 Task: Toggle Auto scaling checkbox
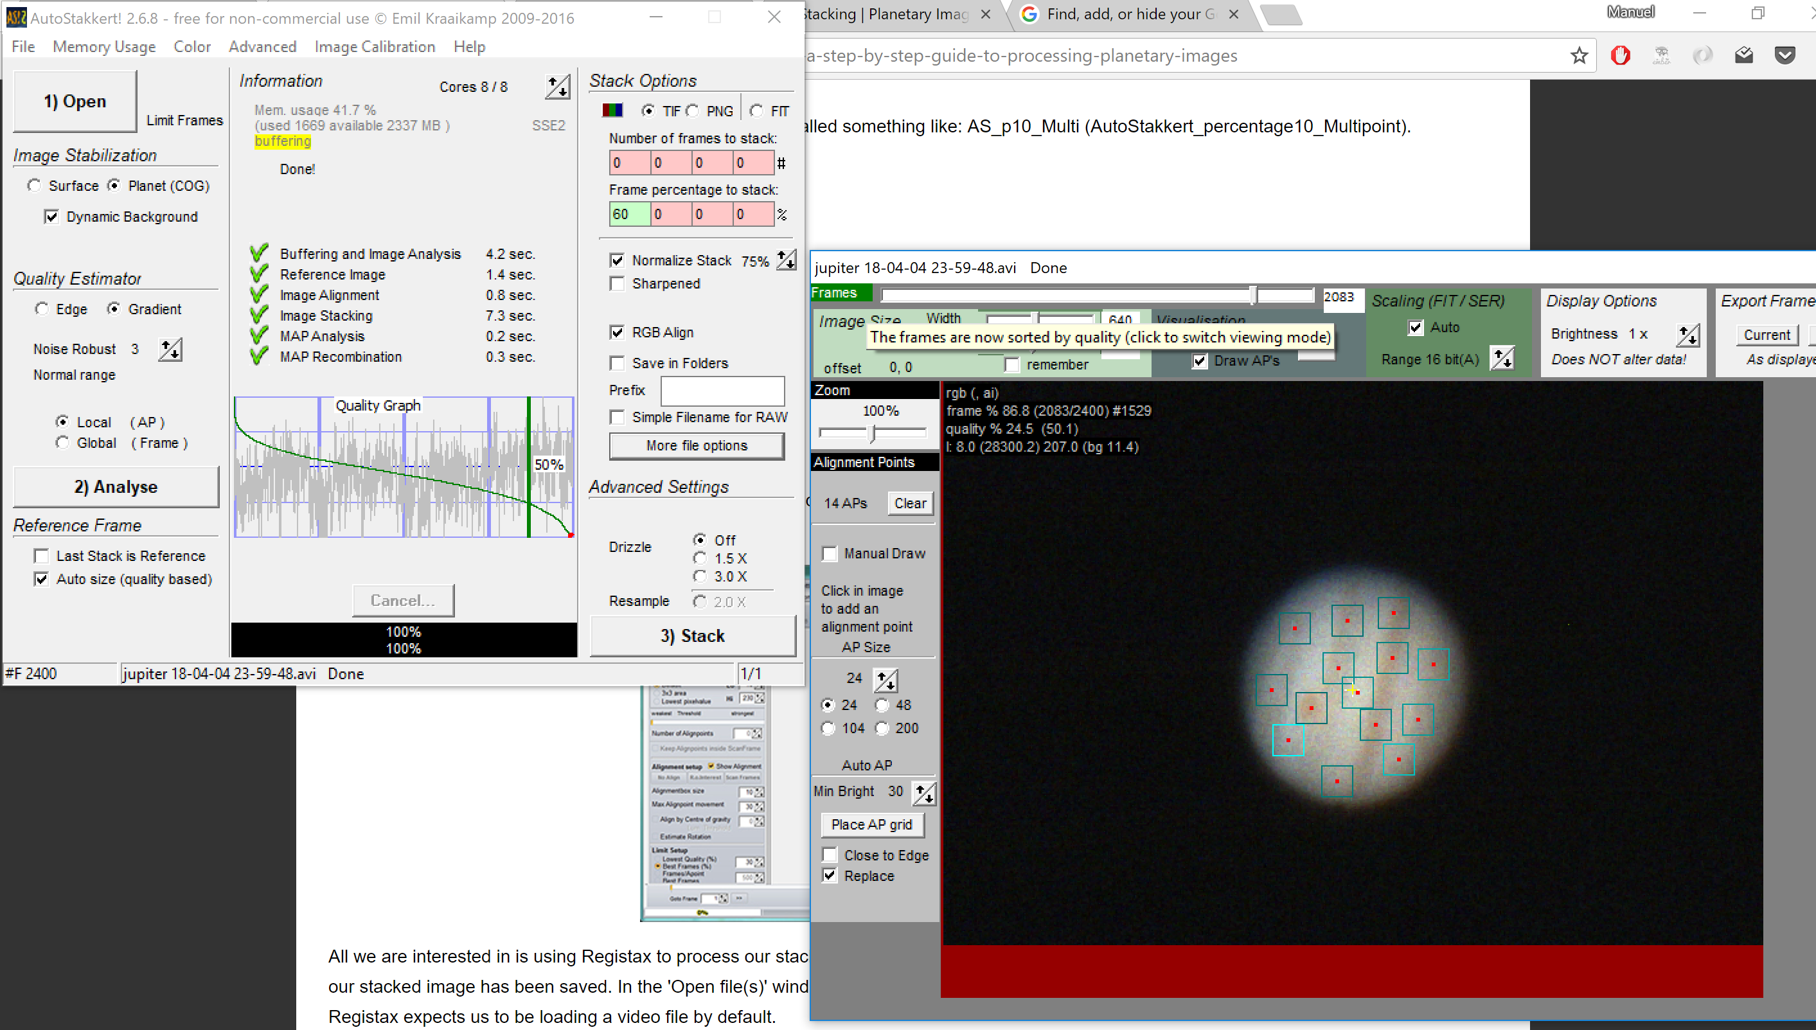pyautogui.click(x=1416, y=327)
